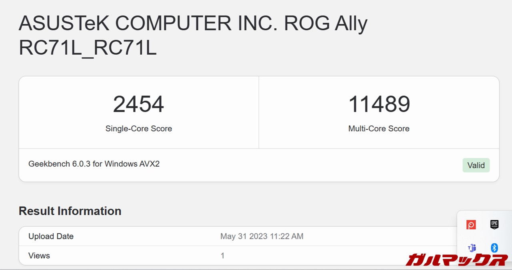Click Geekbench 6.0.3 for Windows AVX2 text
This screenshot has width=512, height=270.
pos(94,164)
